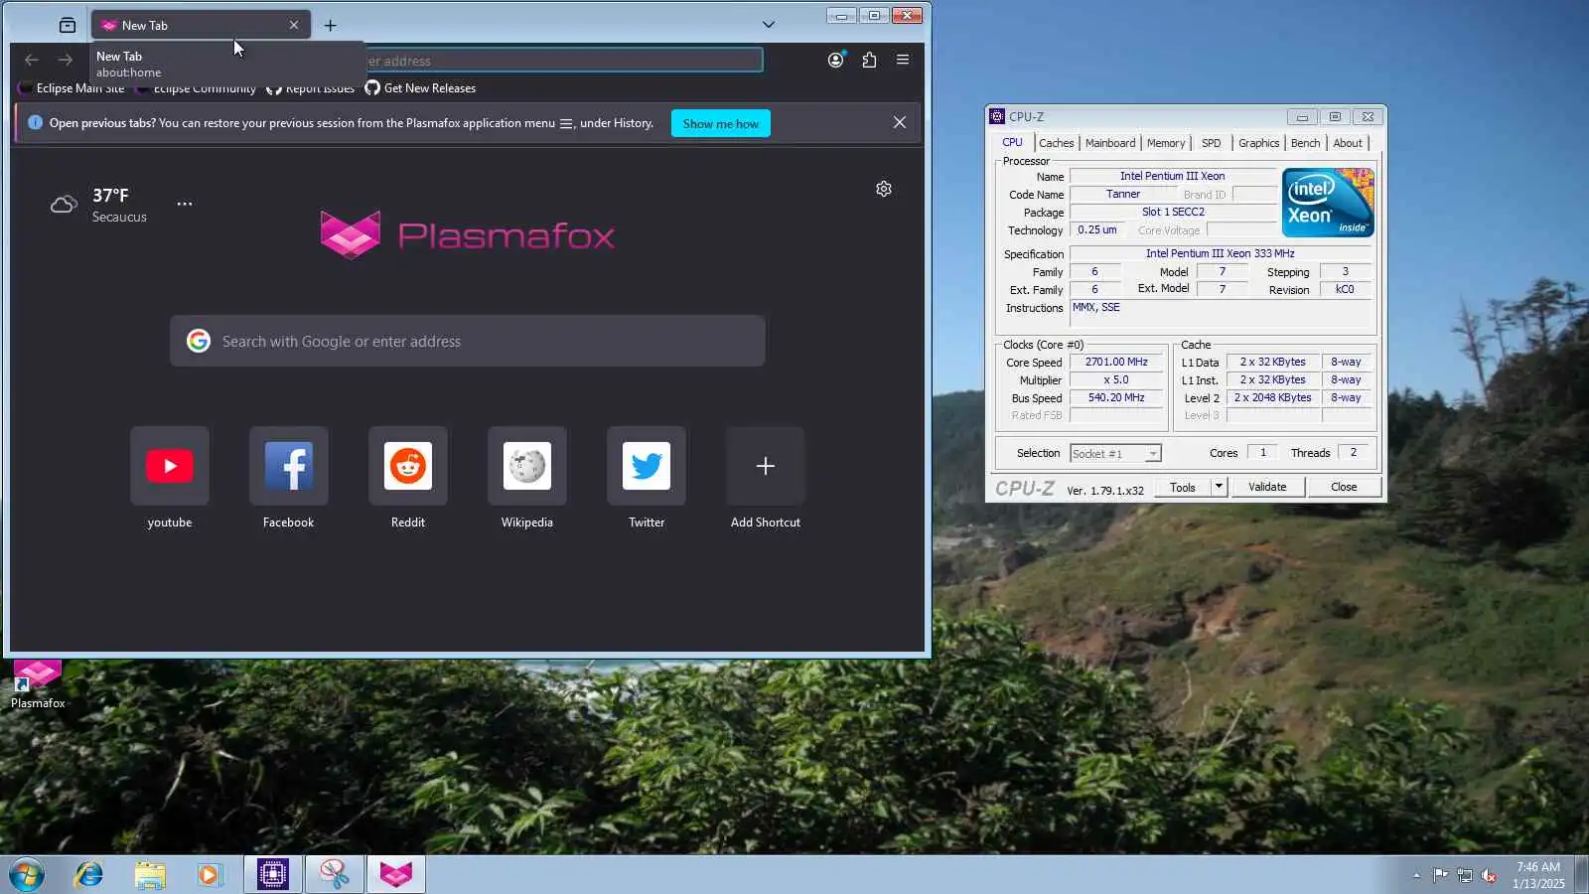Open the Extensions puzzle icon

pos(869,60)
